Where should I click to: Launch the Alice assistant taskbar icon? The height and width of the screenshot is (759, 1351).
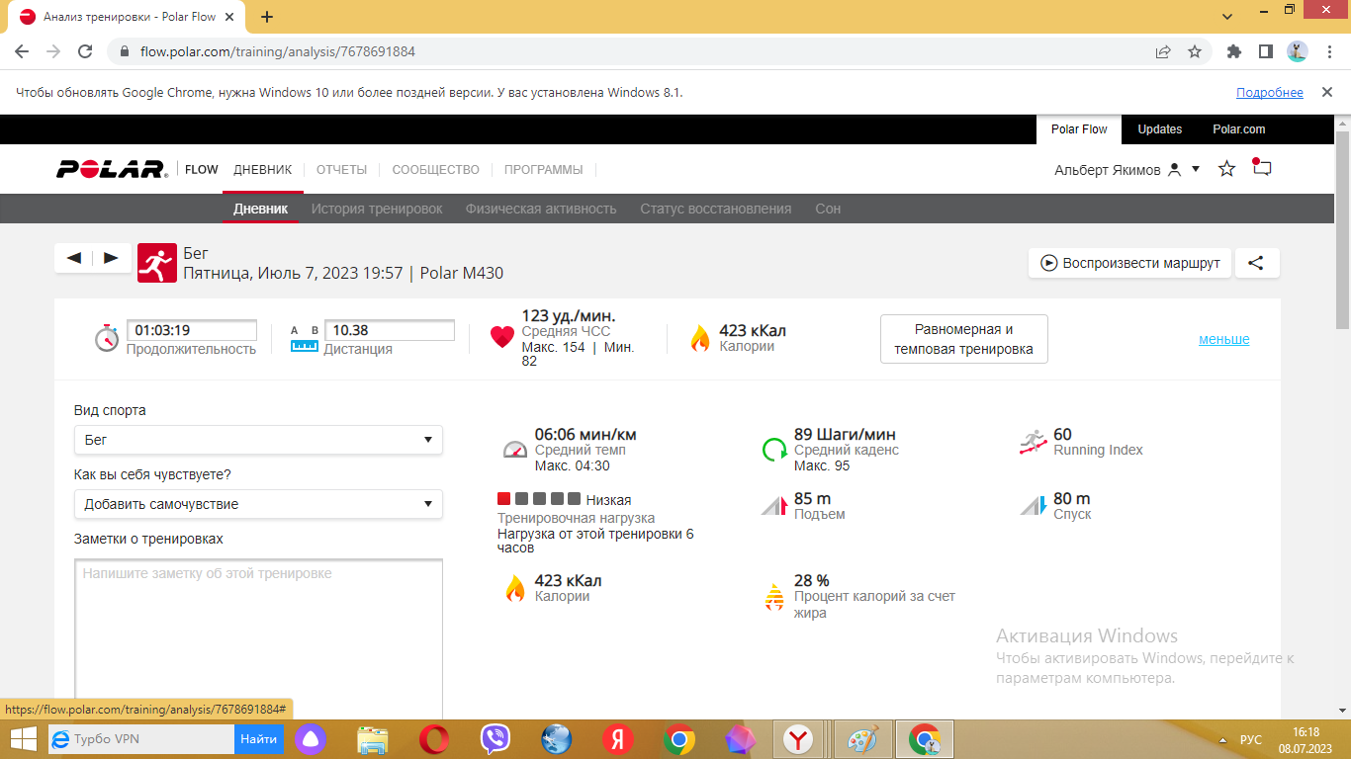coord(311,739)
